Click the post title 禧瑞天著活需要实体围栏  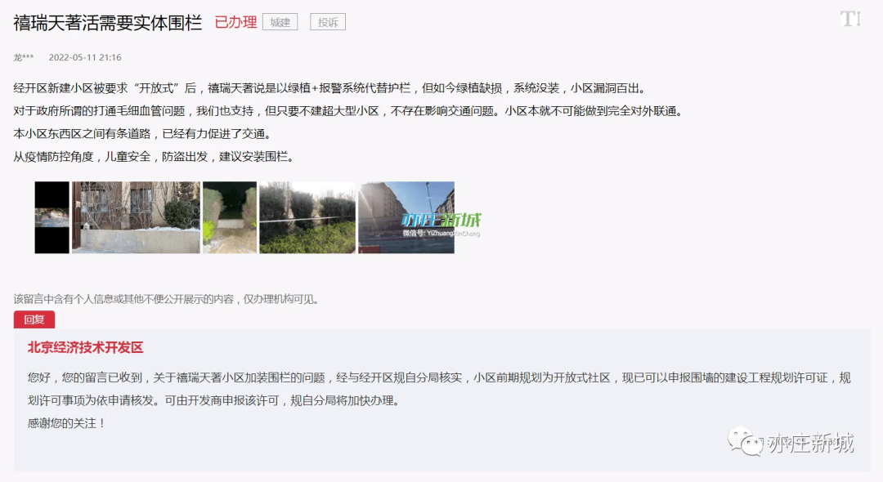point(108,23)
